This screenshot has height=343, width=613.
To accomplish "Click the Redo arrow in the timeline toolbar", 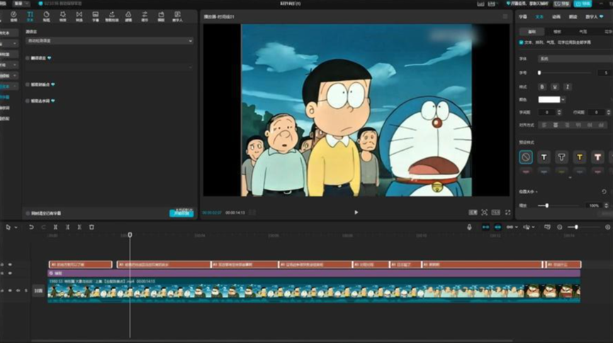I will tap(43, 227).
